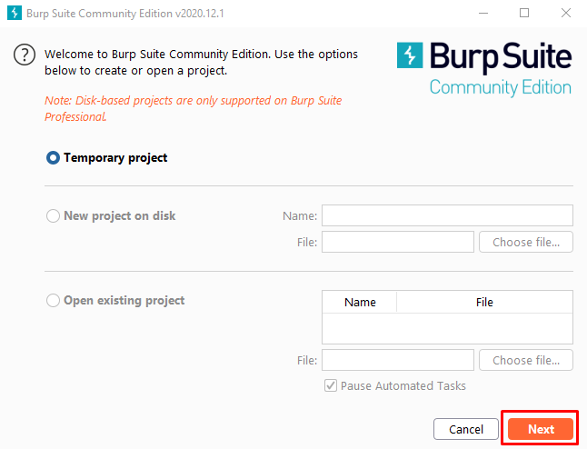Click the empty existing projects list area

(x=447, y=328)
